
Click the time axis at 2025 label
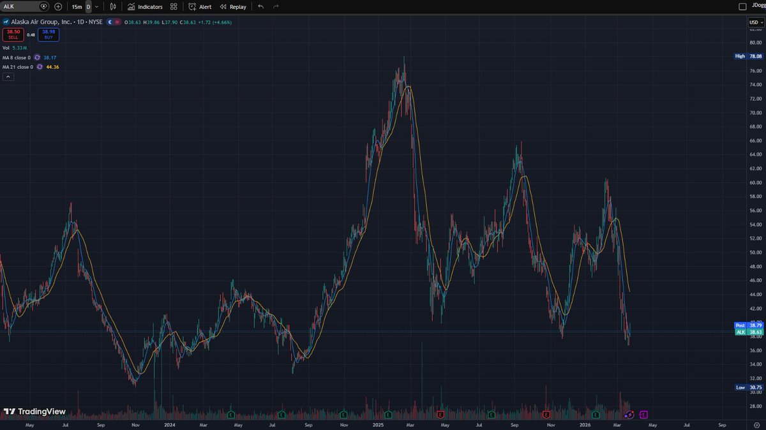tap(377, 424)
